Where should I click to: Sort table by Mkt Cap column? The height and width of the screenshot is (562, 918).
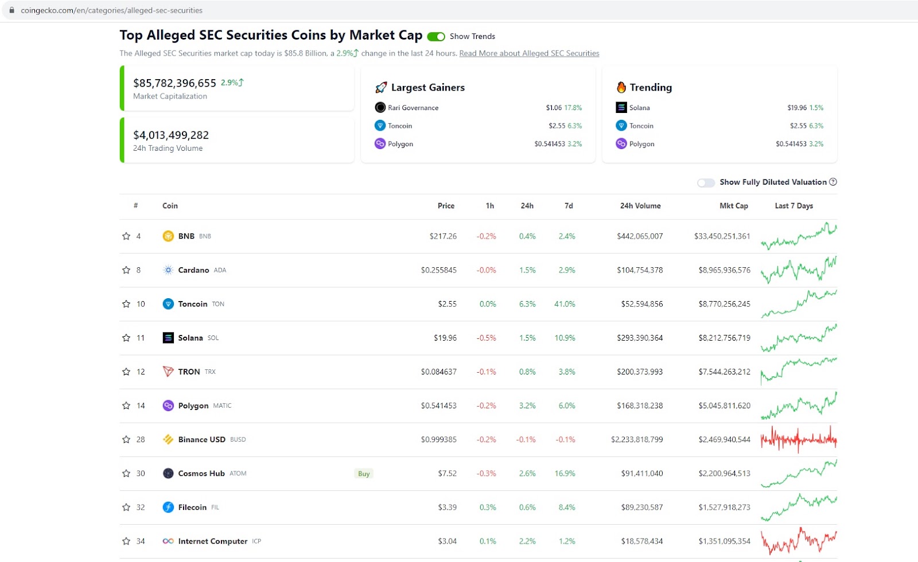coord(734,206)
